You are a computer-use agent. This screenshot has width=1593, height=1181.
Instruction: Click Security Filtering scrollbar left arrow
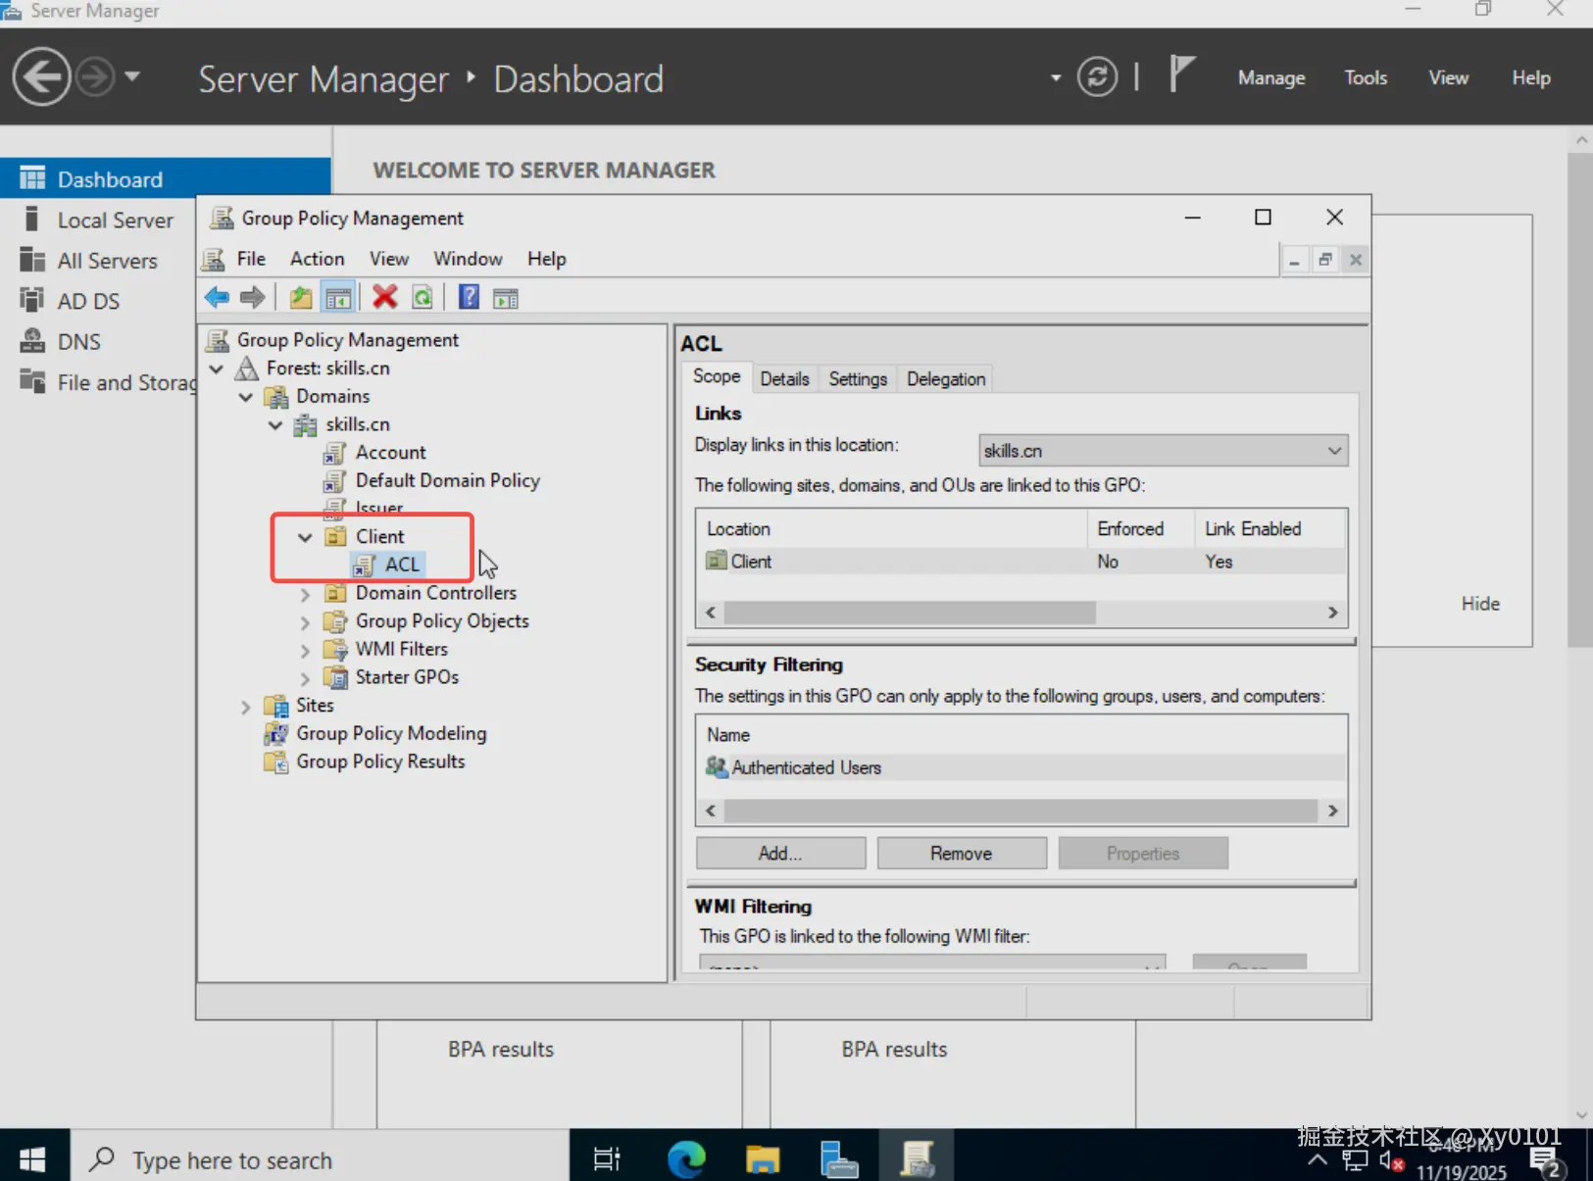coord(711,811)
